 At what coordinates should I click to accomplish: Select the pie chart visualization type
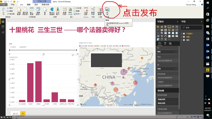click(161, 33)
